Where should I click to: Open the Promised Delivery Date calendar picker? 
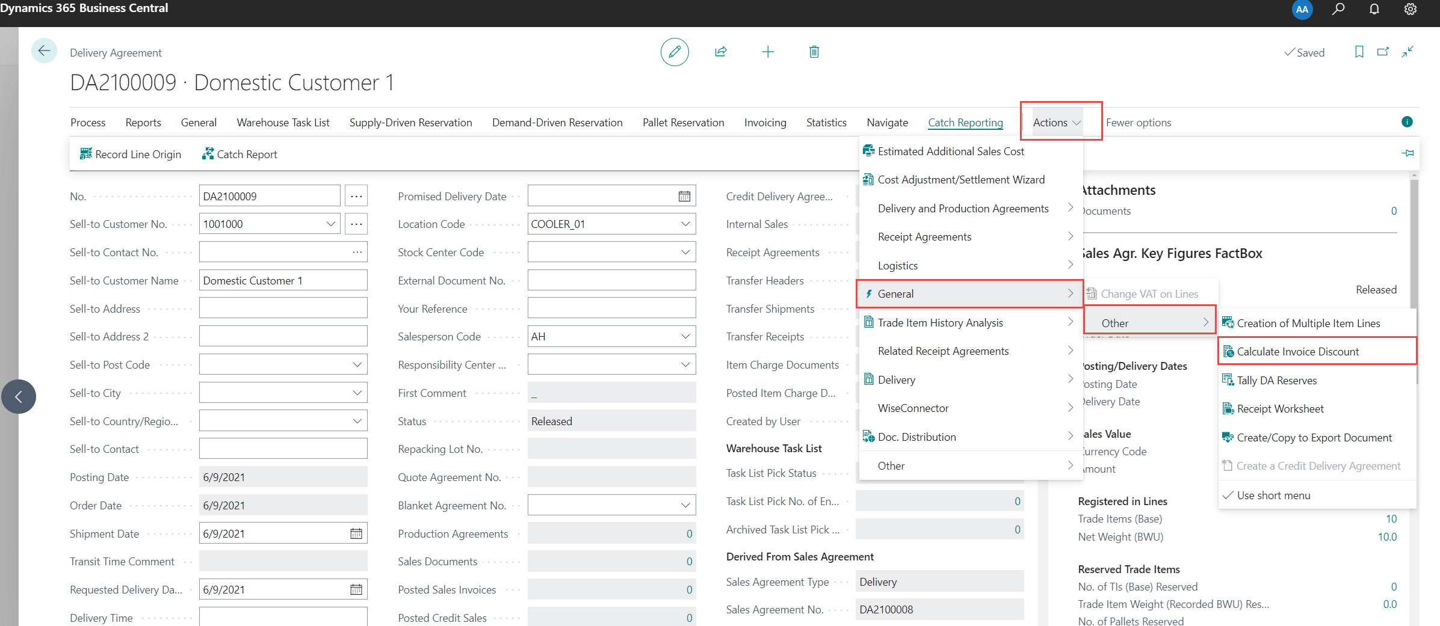[684, 197]
